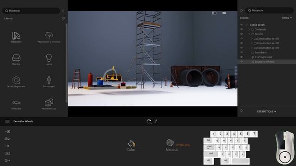Click the Marcado label
Viewport: 296px width, 166px height.
172,150
